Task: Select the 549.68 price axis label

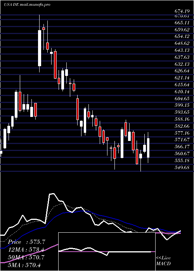Action: [182, 168]
